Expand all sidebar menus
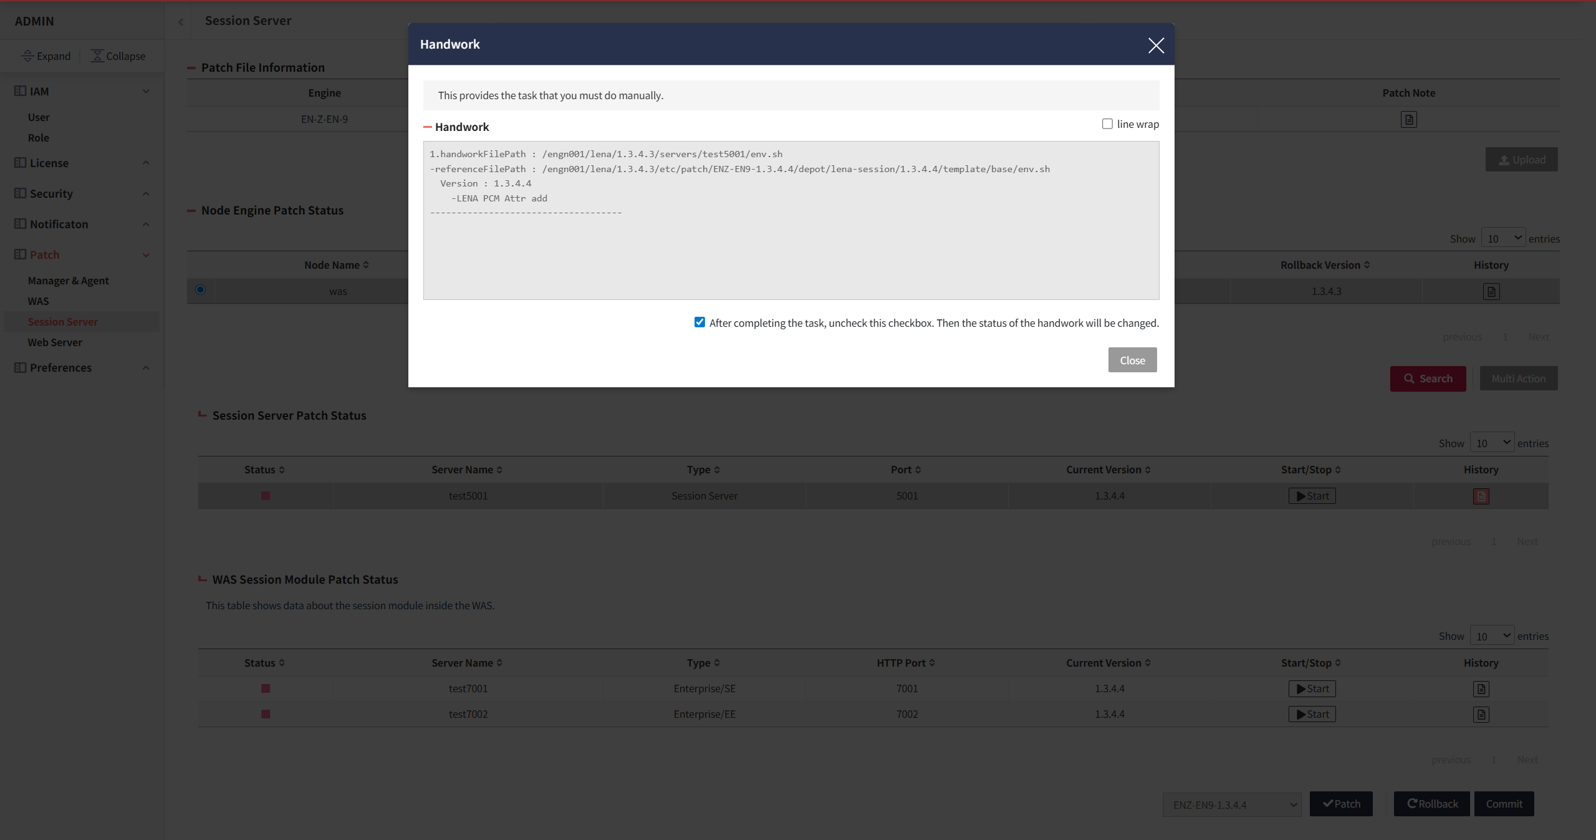 46,56
